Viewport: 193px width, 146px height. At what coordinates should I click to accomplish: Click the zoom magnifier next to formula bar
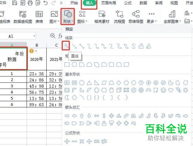[x=52, y=36]
